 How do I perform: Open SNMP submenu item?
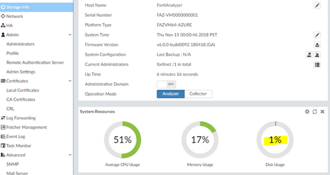(13, 164)
